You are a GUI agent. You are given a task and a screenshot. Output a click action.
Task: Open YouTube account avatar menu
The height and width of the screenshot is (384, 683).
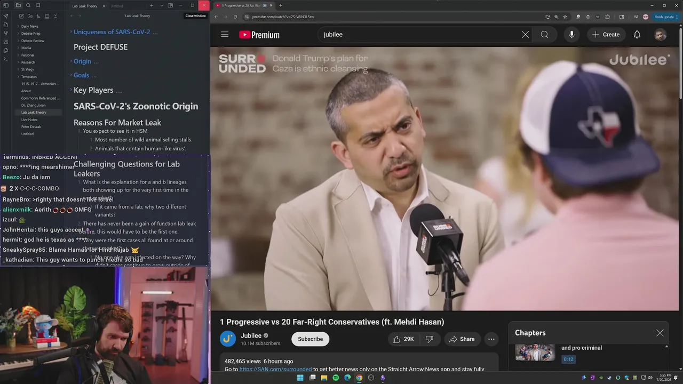pyautogui.click(x=661, y=35)
